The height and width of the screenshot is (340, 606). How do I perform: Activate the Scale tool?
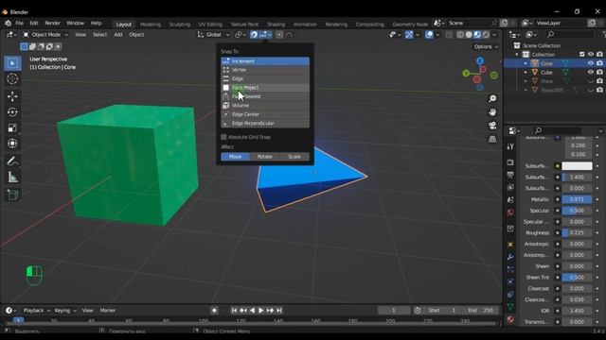click(12, 128)
